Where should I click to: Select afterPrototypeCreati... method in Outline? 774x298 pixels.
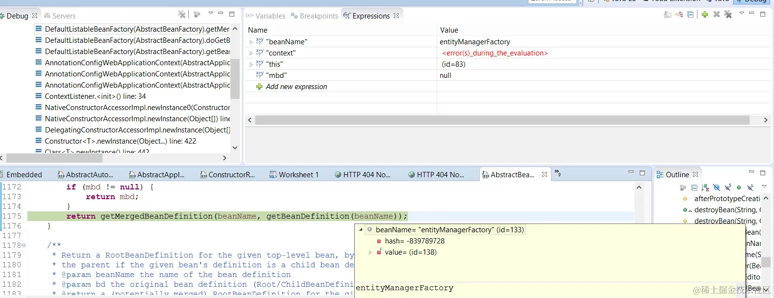pos(727,199)
